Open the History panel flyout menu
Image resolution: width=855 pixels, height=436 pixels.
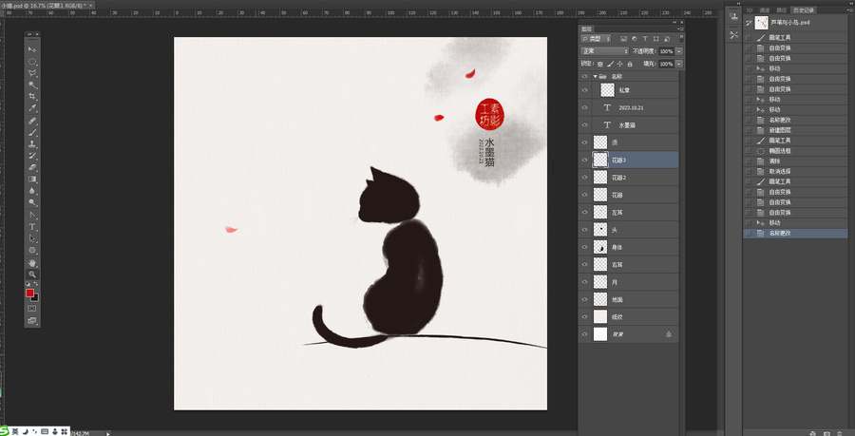pos(851,10)
